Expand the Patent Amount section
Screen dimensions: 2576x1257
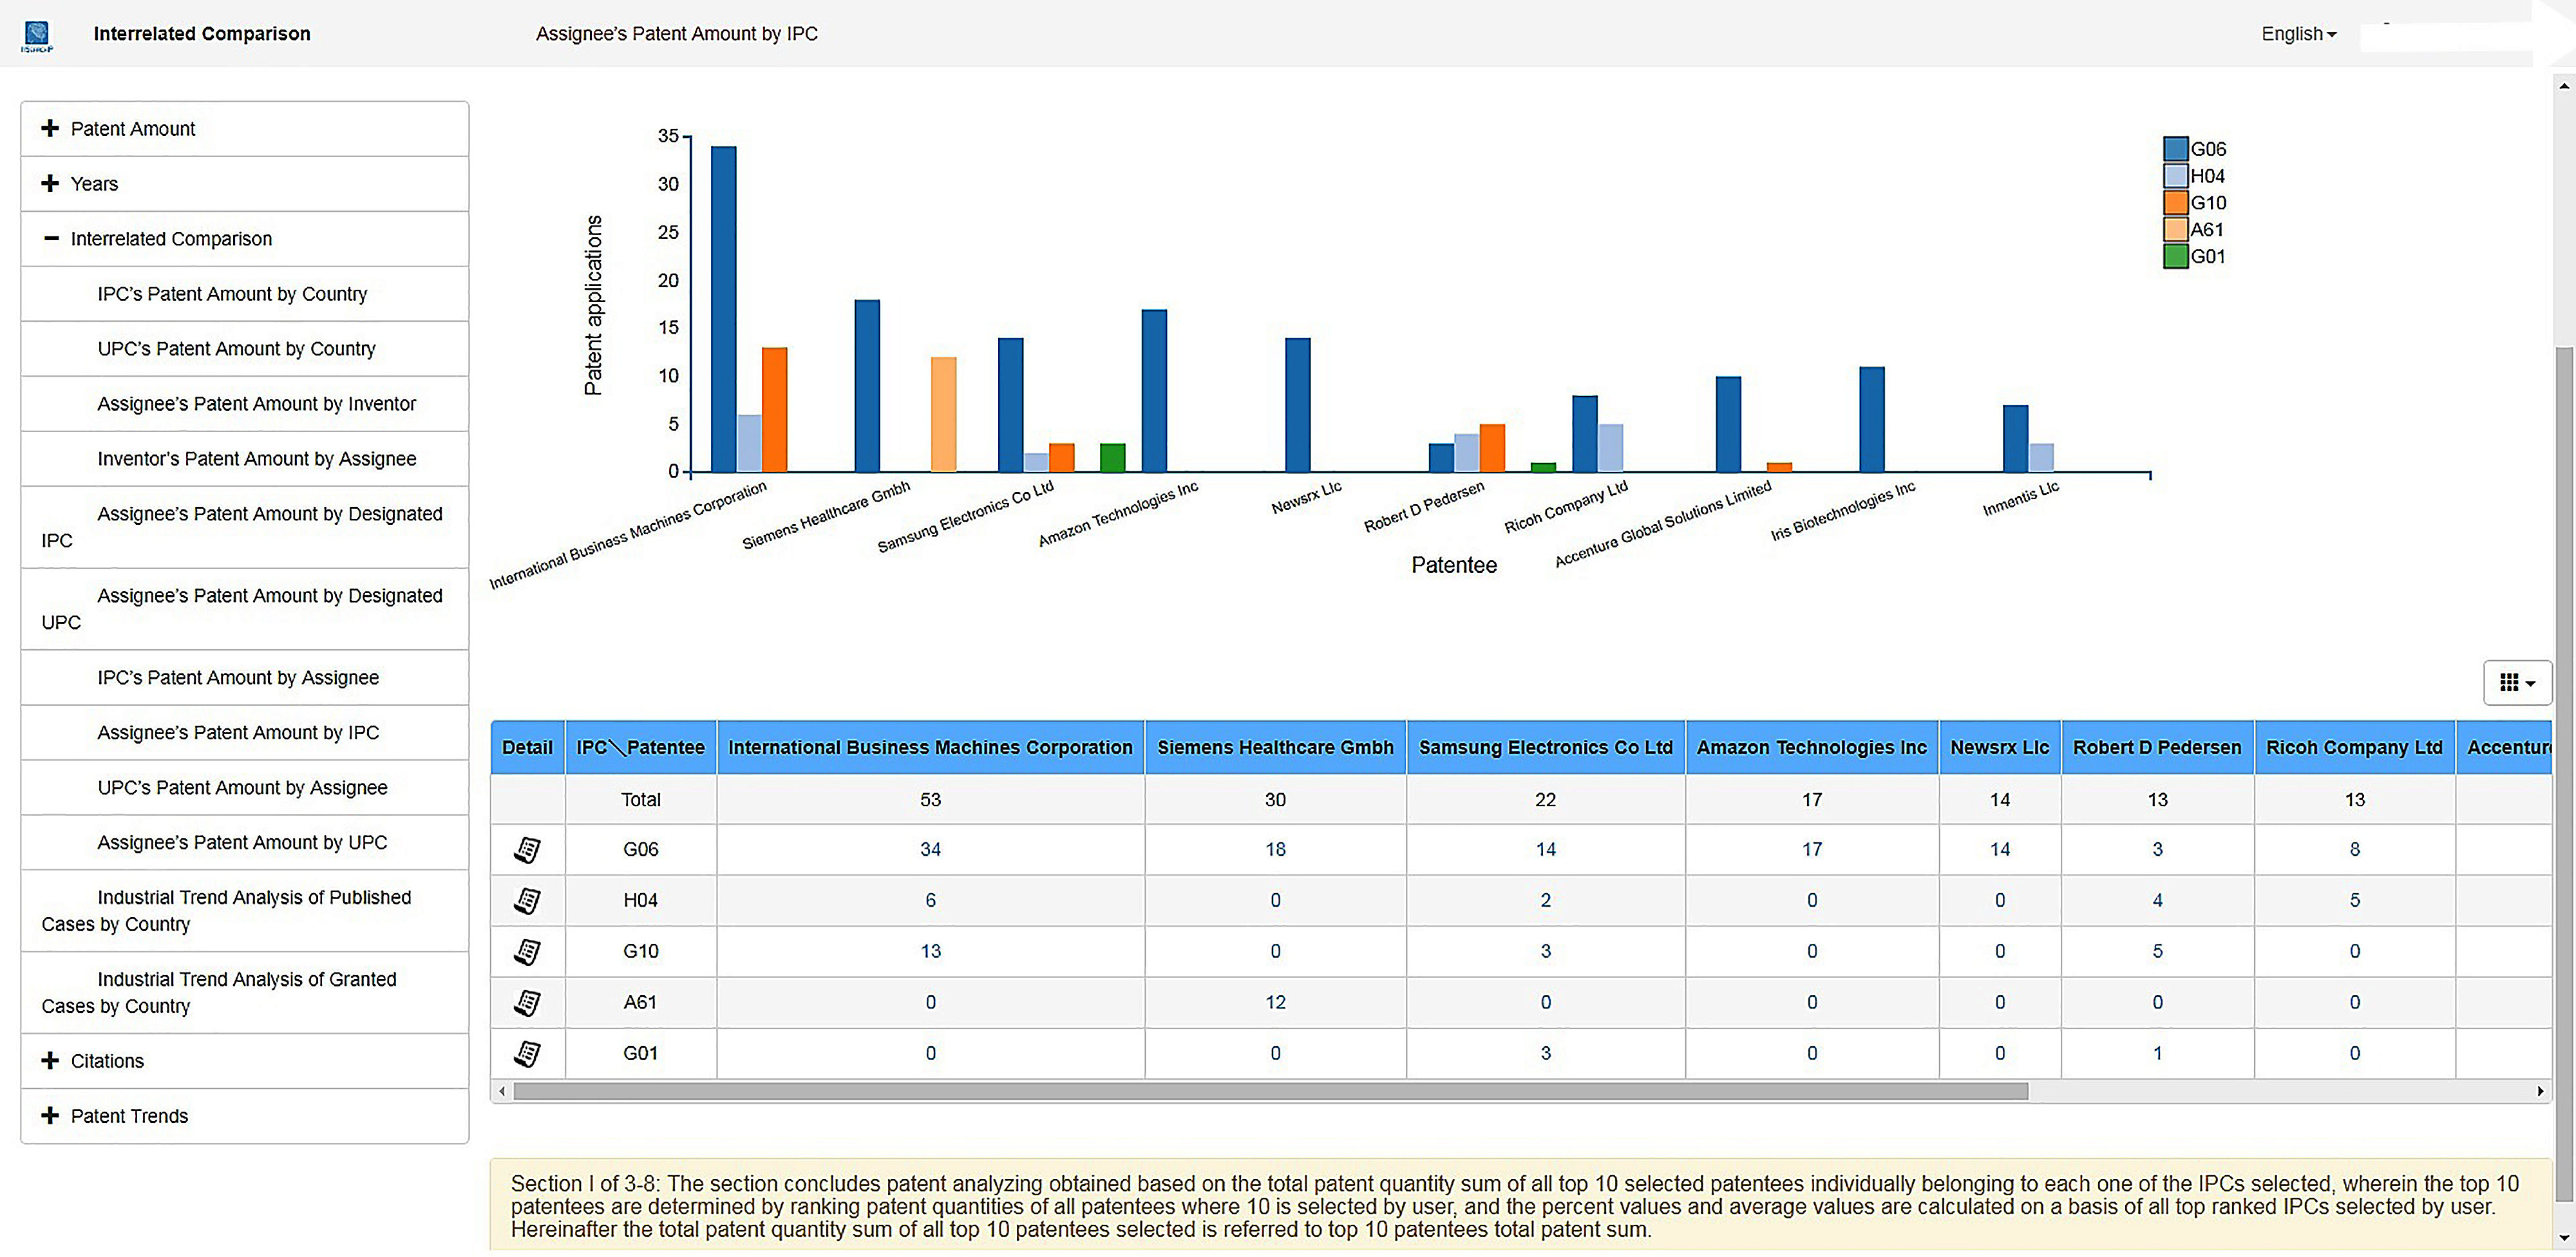point(245,129)
